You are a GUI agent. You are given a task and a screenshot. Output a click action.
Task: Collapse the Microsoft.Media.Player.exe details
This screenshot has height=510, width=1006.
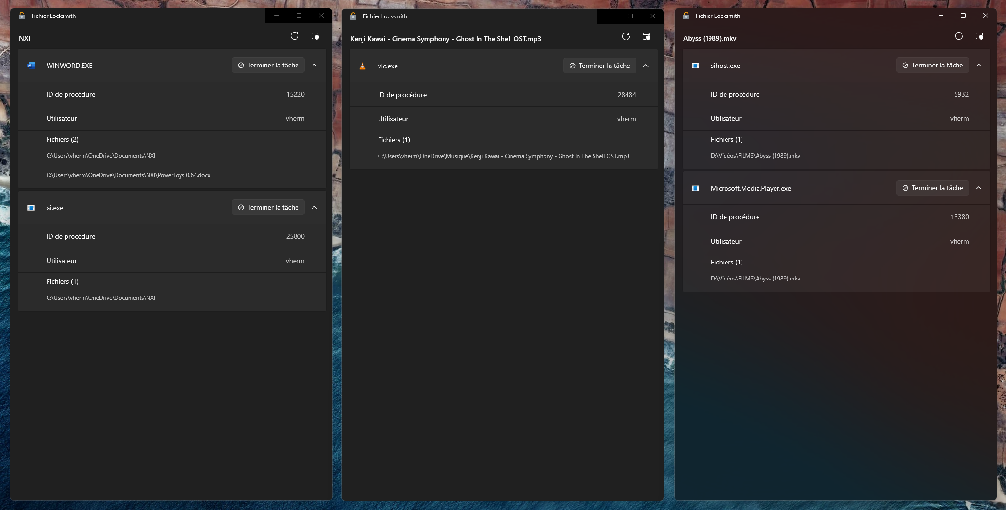pyautogui.click(x=979, y=188)
